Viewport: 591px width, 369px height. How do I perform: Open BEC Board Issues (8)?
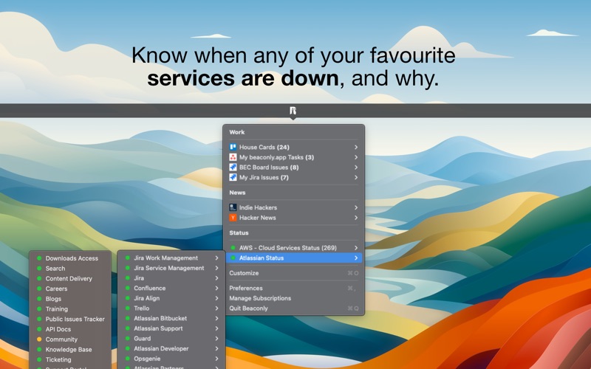pos(294,168)
